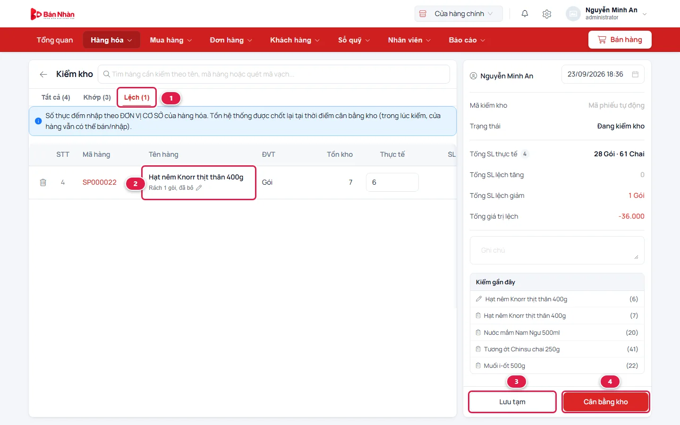
Task: Expand the Khách hàng menu
Action: 295,40
